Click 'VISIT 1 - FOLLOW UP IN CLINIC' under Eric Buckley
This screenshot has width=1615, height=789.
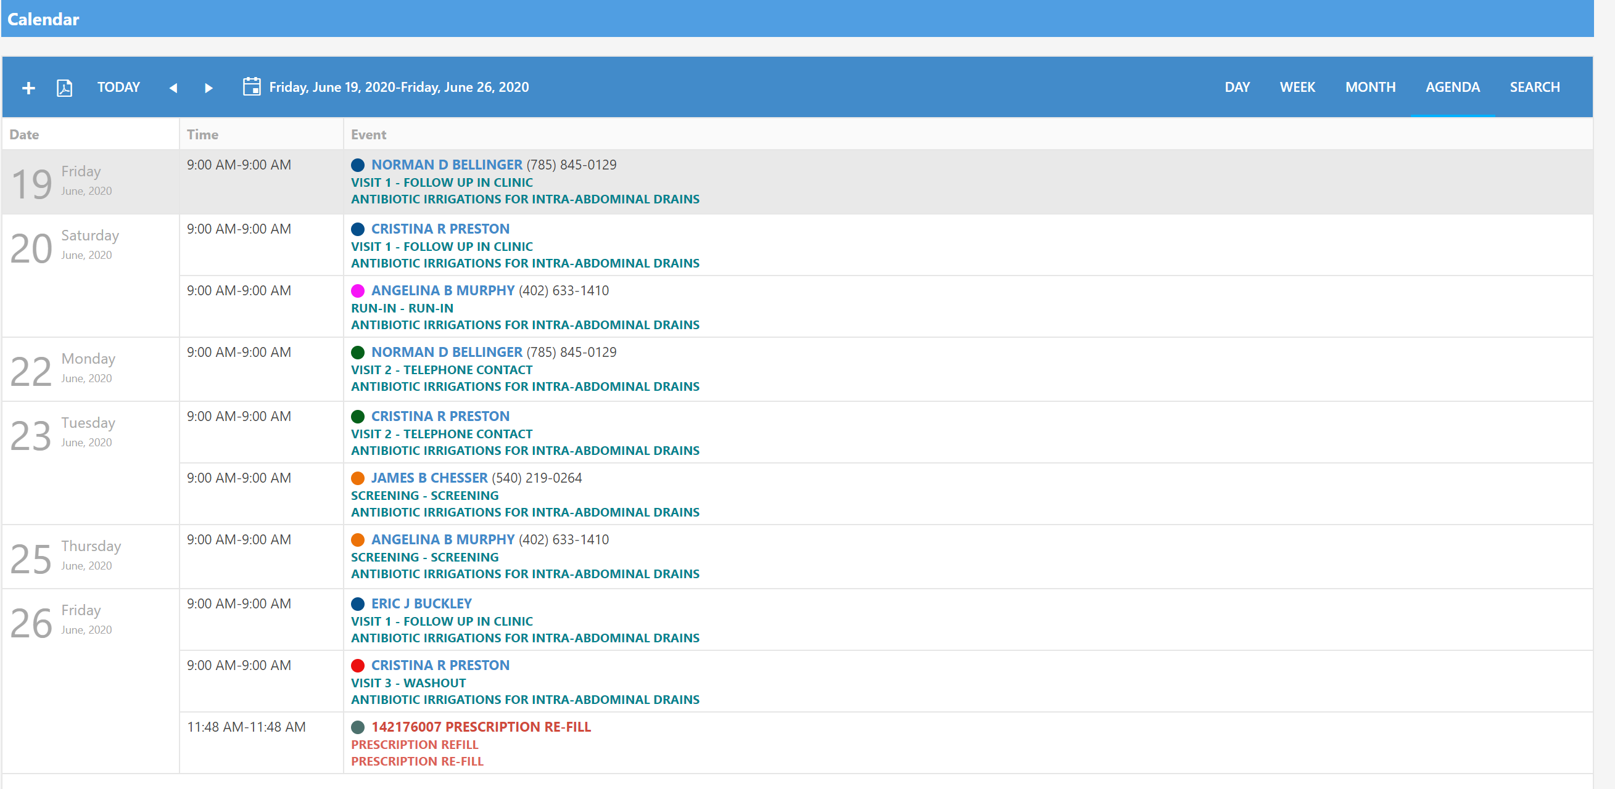[x=441, y=621]
